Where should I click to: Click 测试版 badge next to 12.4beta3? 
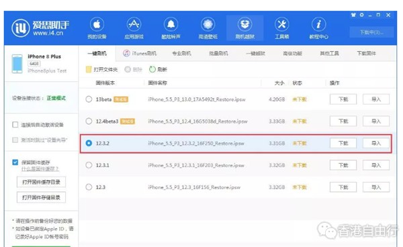[x=128, y=121]
